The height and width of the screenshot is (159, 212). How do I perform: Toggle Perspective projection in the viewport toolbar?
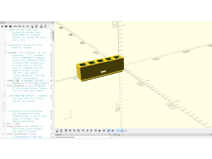click(109, 131)
